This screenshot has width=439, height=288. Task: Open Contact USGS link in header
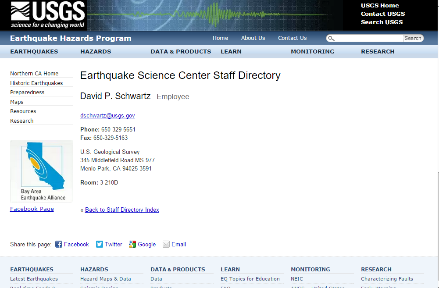(x=383, y=14)
